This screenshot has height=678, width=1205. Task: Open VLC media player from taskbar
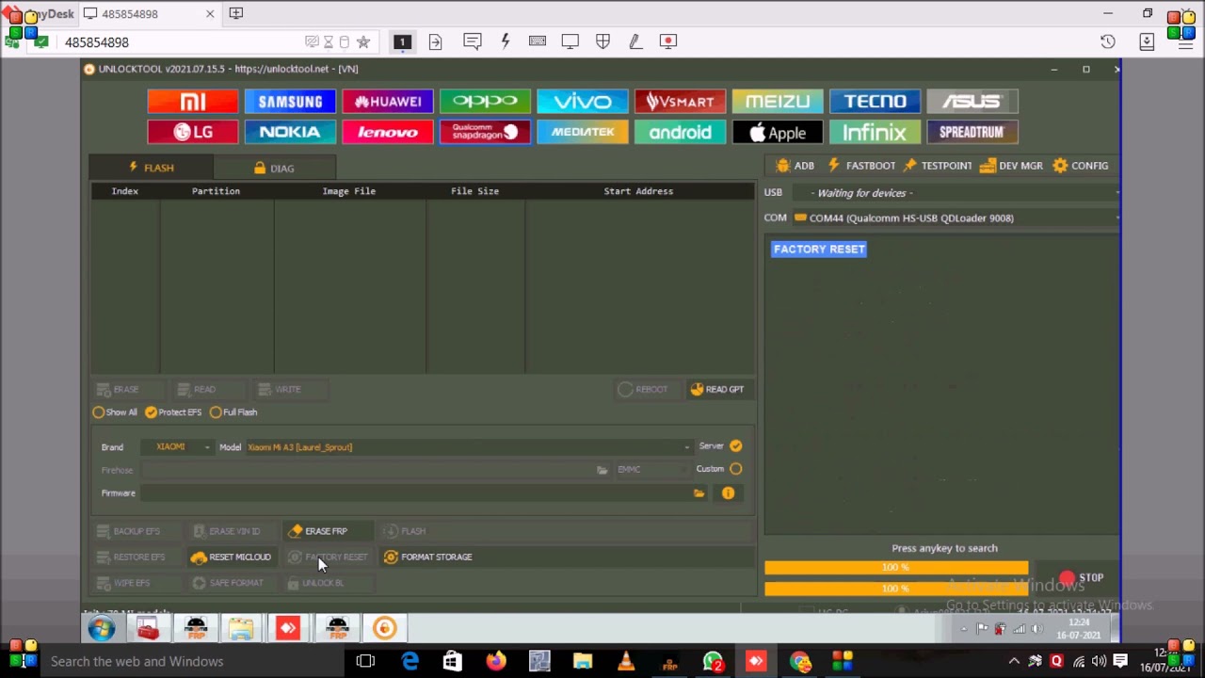(626, 661)
